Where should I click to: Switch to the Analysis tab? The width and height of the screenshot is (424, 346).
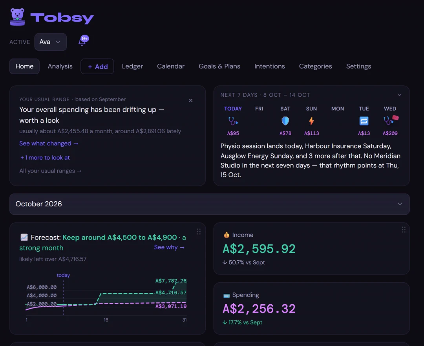(x=60, y=66)
